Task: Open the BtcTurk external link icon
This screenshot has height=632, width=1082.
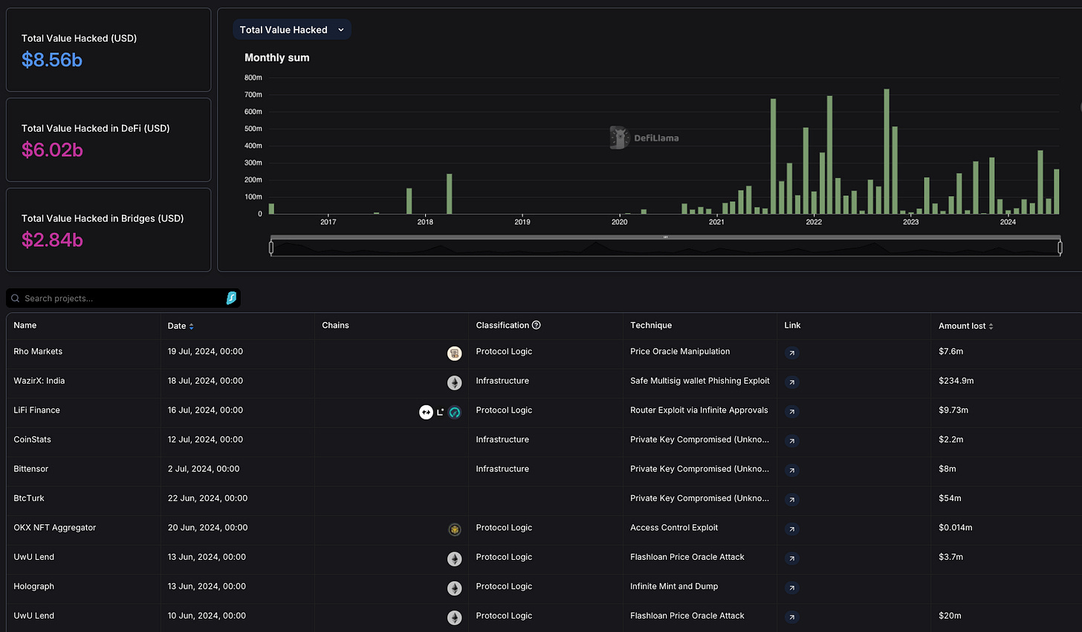Action: click(x=792, y=500)
